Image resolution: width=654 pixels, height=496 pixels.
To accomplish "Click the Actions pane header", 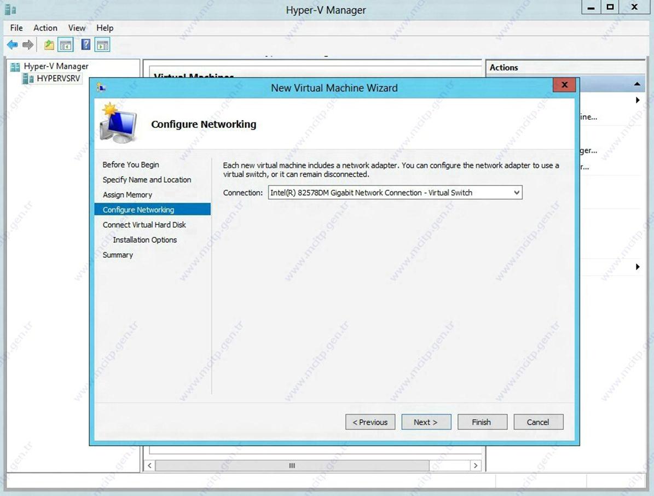I will click(565, 67).
